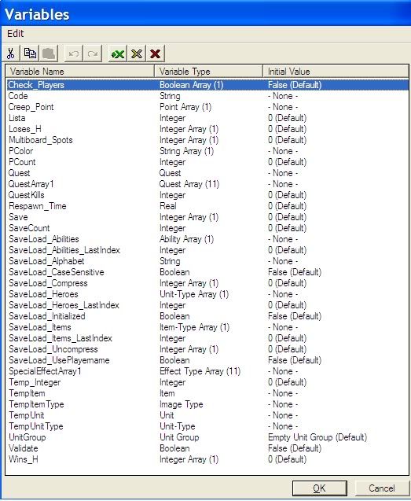This screenshot has width=411, height=501.
Task: Click the green New Variable icon
Action: 118,53
